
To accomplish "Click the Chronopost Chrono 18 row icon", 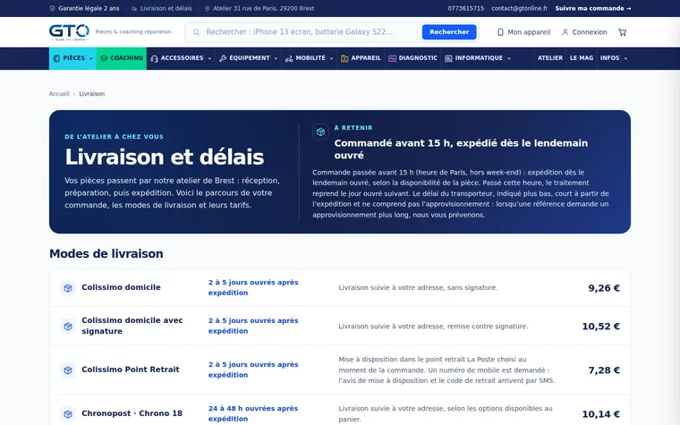I will (x=68, y=413).
